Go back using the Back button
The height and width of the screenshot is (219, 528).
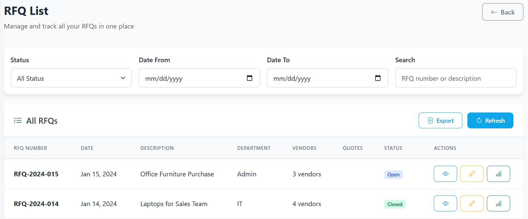pyautogui.click(x=502, y=12)
